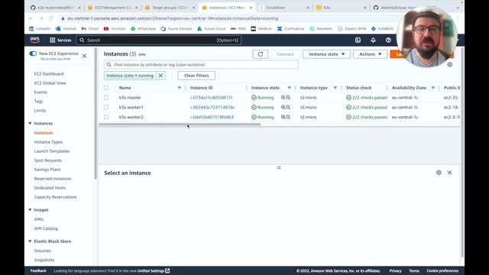Open the Instance state dropdown button
This screenshot has height=275, width=489.
pyautogui.click(x=326, y=54)
